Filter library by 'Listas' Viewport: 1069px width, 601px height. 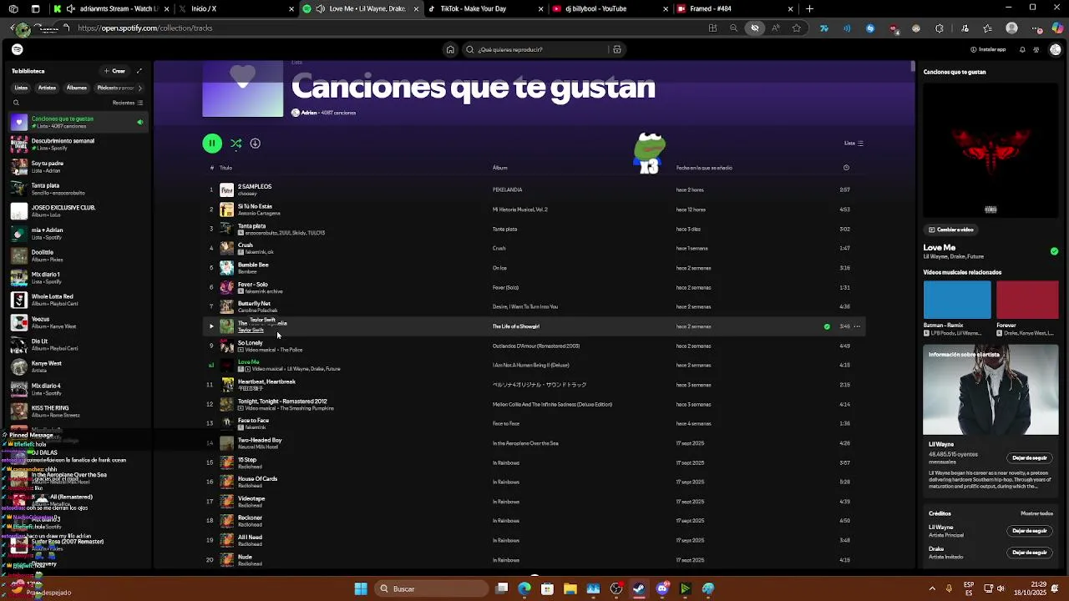click(21, 88)
